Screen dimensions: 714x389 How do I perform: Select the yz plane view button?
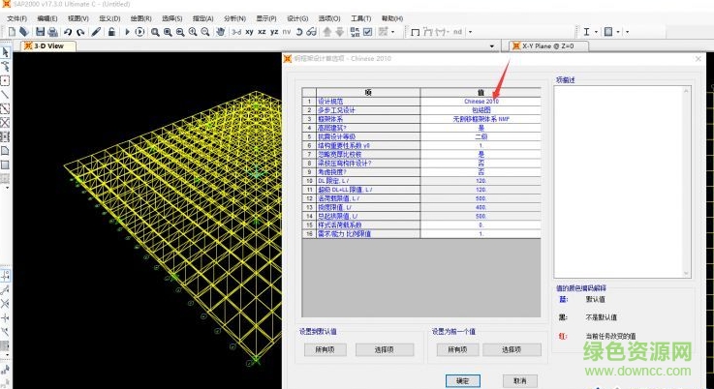click(x=275, y=32)
